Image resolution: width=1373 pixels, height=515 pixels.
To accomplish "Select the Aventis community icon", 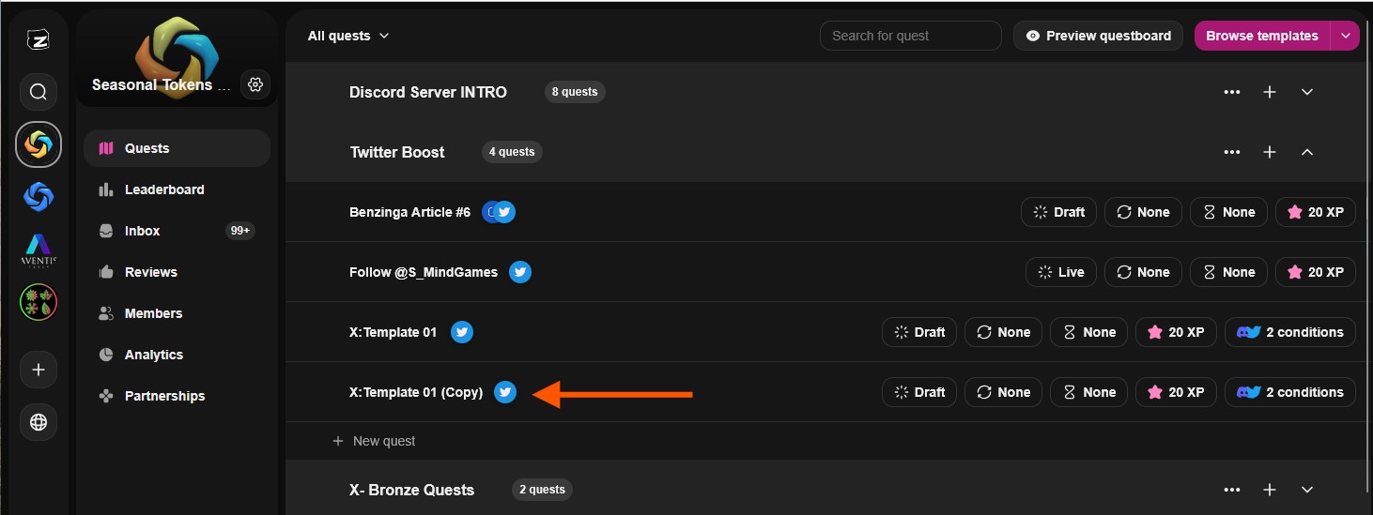I will pyautogui.click(x=39, y=250).
